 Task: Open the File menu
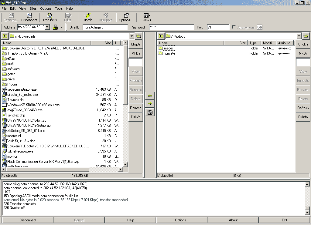[4, 8]
